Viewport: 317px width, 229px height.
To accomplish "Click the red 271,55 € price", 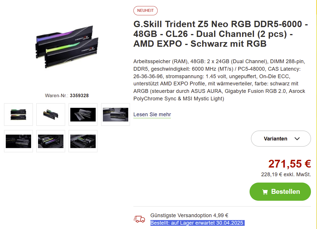I will 290,164.
